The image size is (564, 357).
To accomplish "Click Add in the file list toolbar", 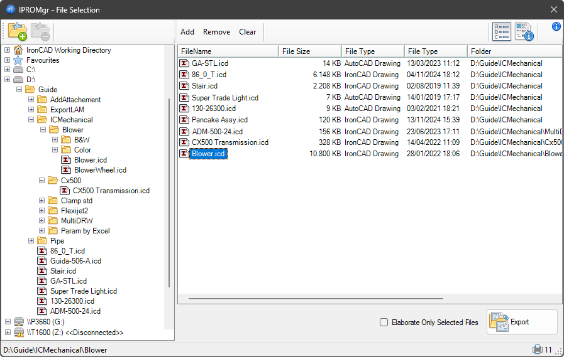I will [x=187, y=32].
